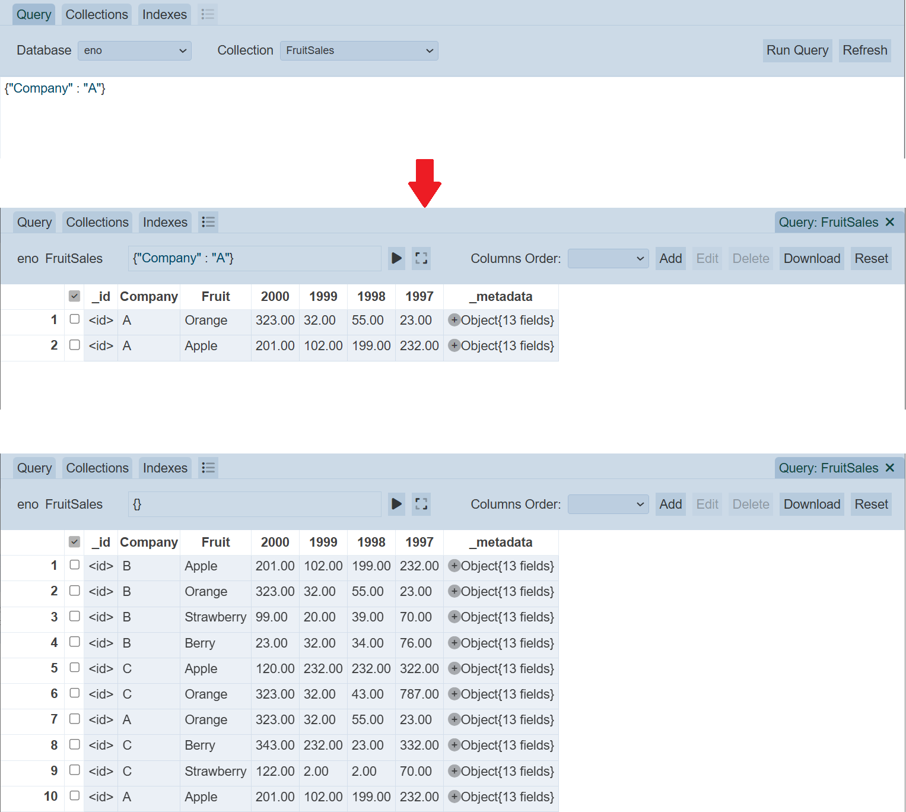Click list icon beside Indexes above Database selector

(x=208, y=14)
